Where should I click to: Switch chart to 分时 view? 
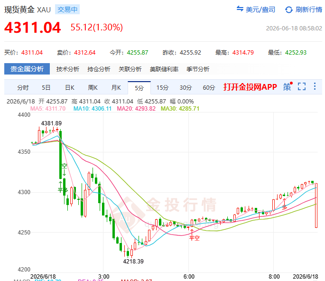pyautogui.click(x=23, y=87)
